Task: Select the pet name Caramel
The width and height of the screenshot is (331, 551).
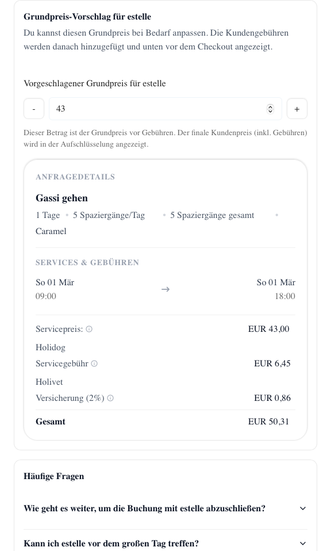Action: (x=51, y=231)
